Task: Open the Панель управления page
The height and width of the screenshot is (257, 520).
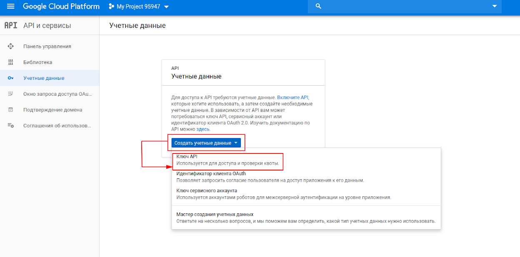Action: (x=50, y=46)
